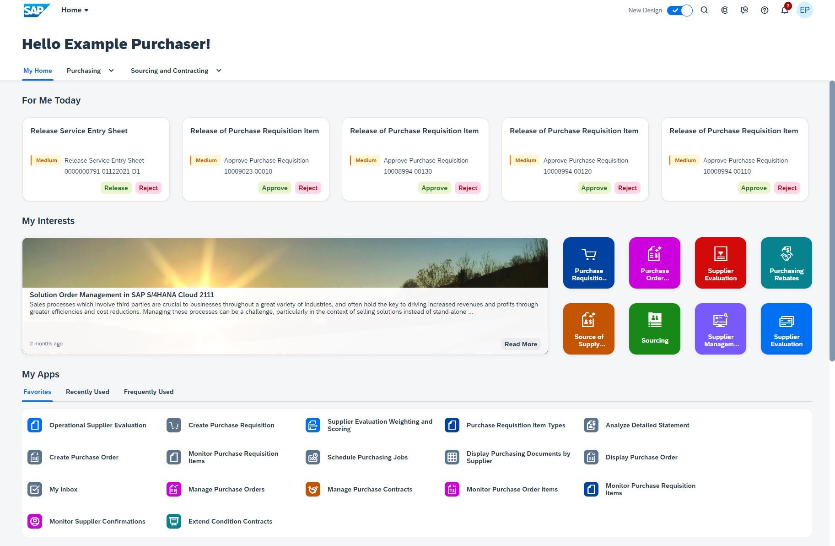This screenshot has width=835, height=546.
Task: Open the purple Supplier Management tile
Action: 721,329
